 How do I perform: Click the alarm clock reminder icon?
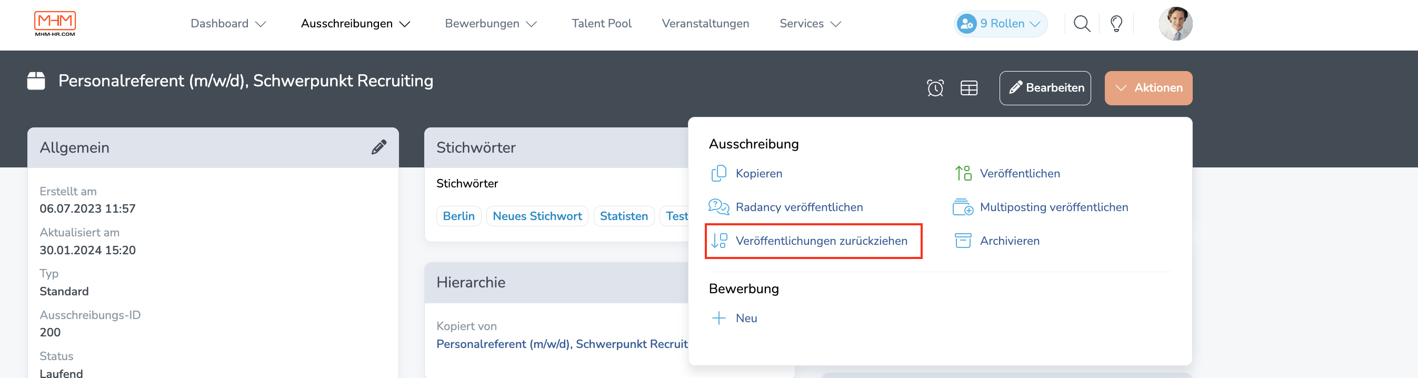coord(935,88)
